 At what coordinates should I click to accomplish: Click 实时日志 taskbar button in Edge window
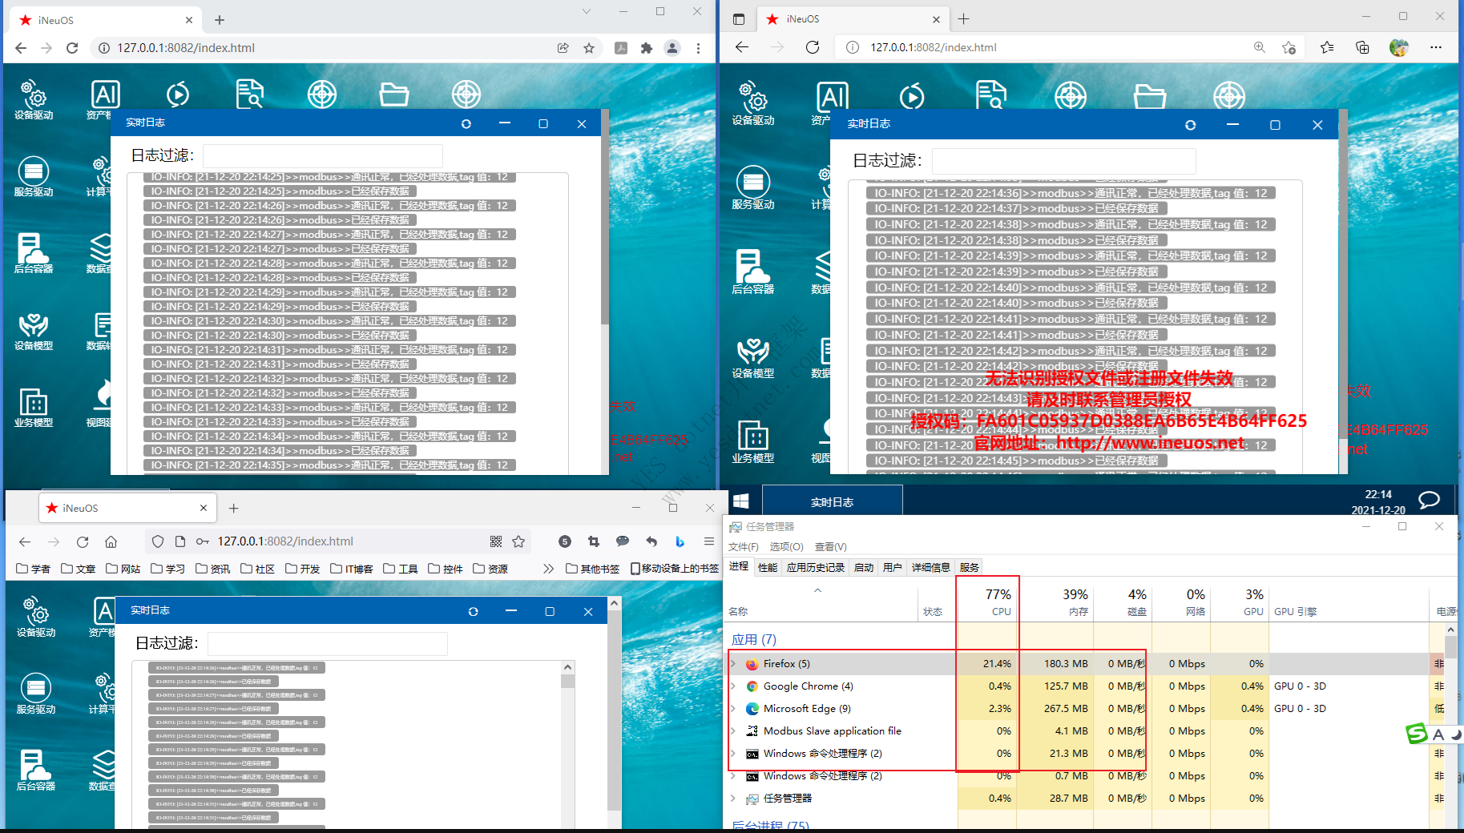[x=832, y=502]
